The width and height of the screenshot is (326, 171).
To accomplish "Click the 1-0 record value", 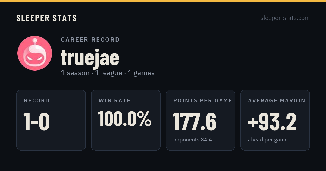I will [36, 122].
